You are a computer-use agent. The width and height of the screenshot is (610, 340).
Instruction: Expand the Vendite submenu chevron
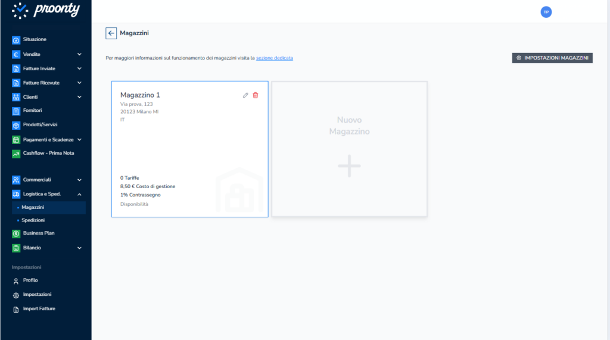[79, 54]
